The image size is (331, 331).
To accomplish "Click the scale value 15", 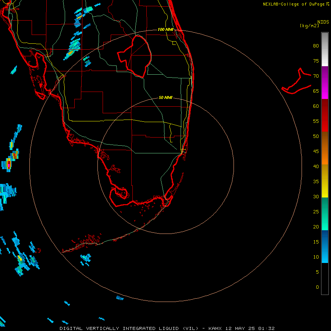I will [x=316, y=242].
